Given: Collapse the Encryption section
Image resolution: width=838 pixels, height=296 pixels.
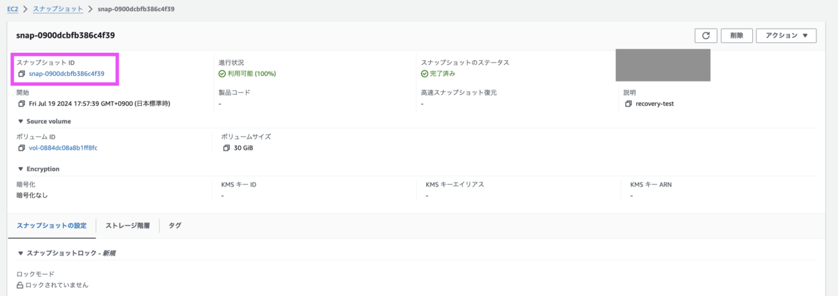Looking at the screenshot, I should pyautogui.click(x=20, y=169).
